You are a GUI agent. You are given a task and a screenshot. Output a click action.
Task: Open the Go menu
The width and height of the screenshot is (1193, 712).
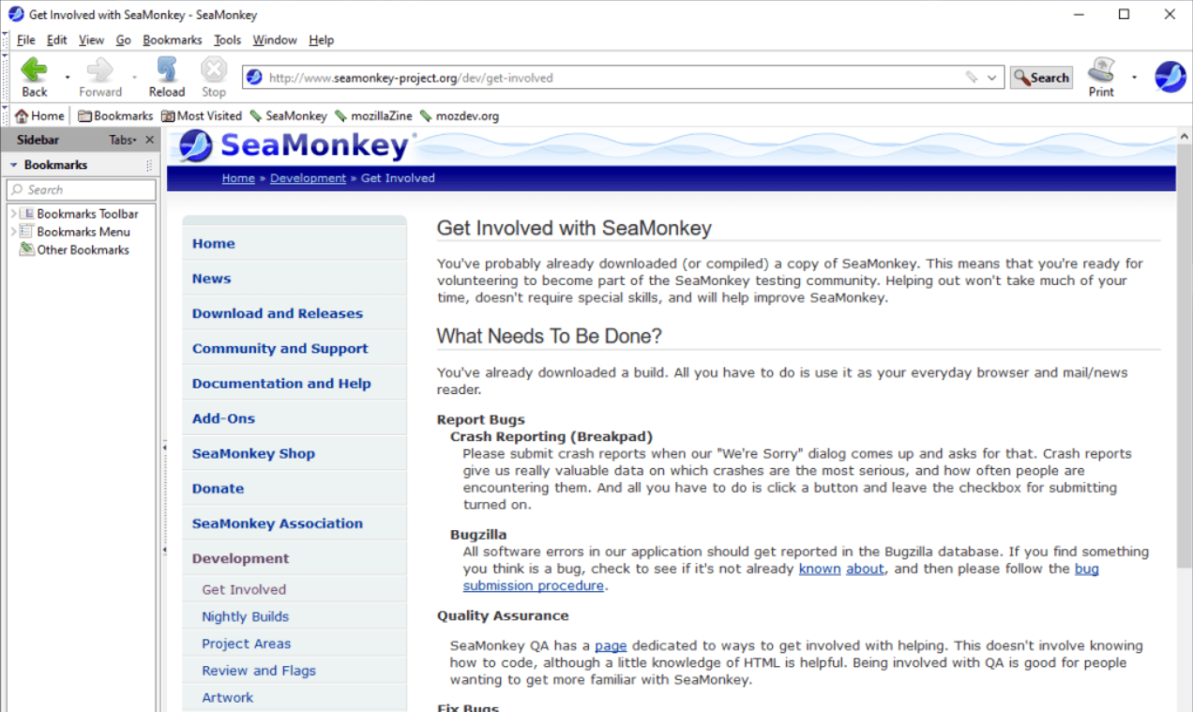coord(124,40)
